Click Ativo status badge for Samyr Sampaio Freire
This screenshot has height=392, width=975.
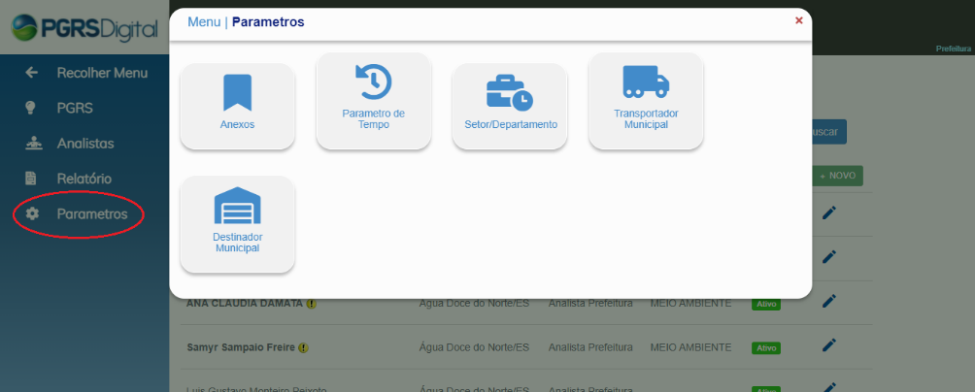click(x=766, y=347)
